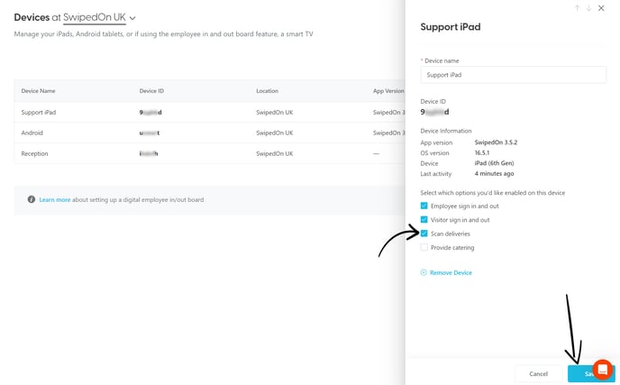The width and height of the screenshot is (620, 385).
Task: Select the Support iPad device row name
Action: tap(39, 113)
